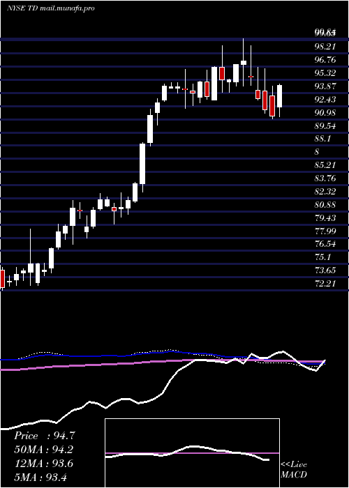Viewport: 349px width, 488px height.
Task: Click the '50MA : 94.2' readout
Action: [x=44, y=450]
